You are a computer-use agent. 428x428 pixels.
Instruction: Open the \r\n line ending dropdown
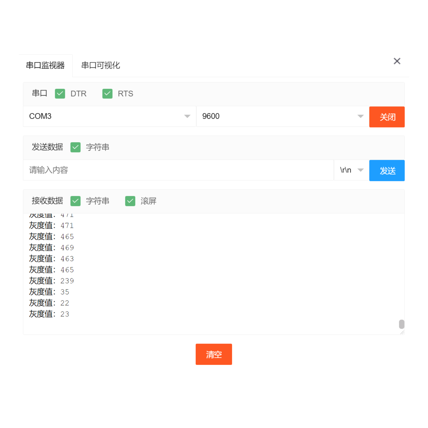pyautogui.click(x=351, y=170)
